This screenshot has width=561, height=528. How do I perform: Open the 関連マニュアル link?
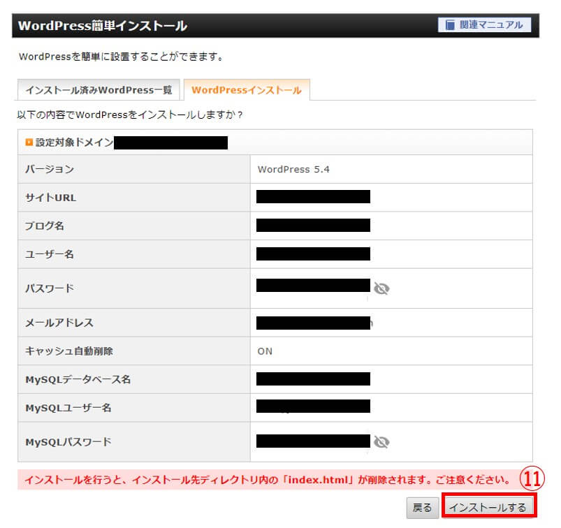[x=484, y=25]
